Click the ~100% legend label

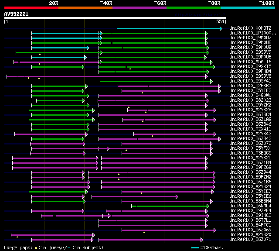pos(266,3)
